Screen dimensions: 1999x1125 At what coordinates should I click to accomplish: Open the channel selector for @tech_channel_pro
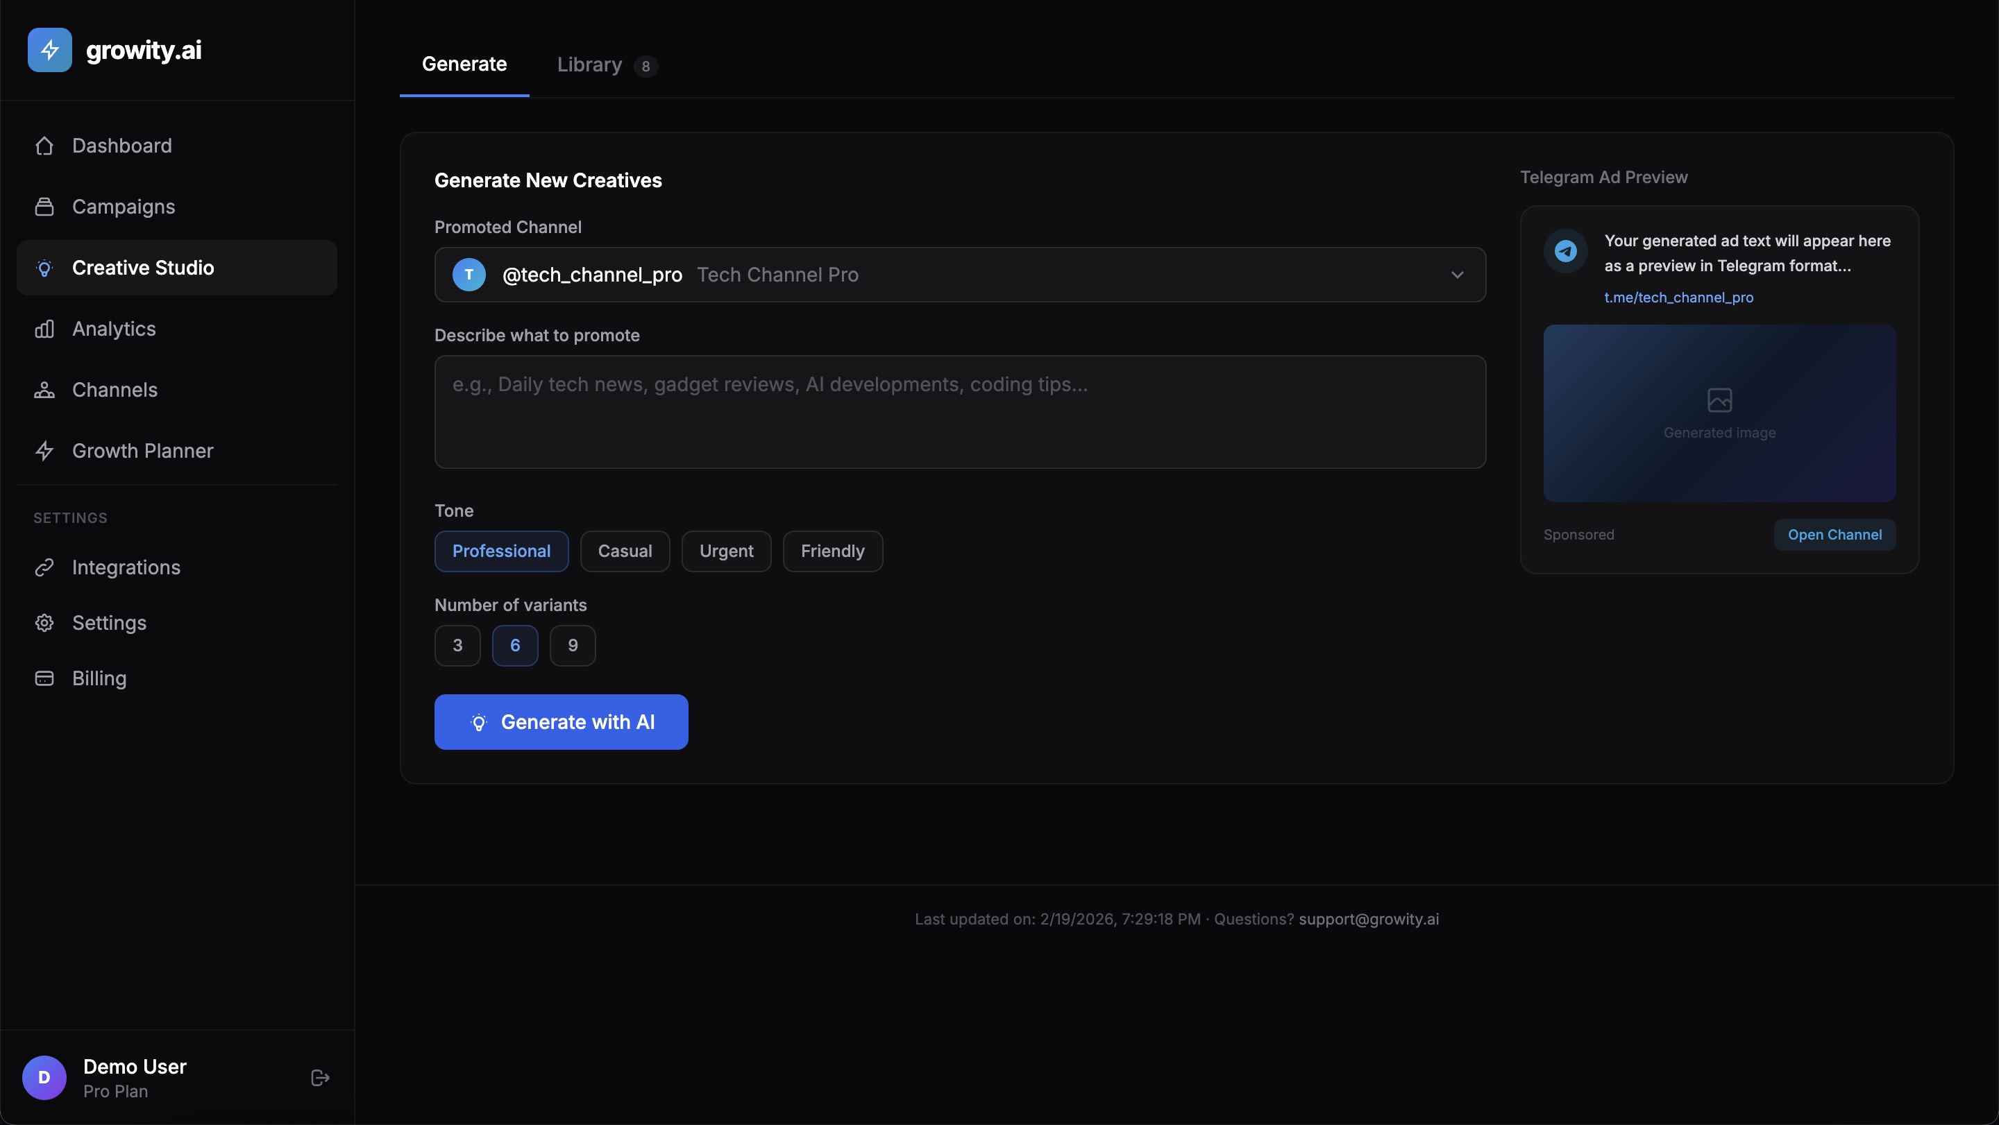960,275
